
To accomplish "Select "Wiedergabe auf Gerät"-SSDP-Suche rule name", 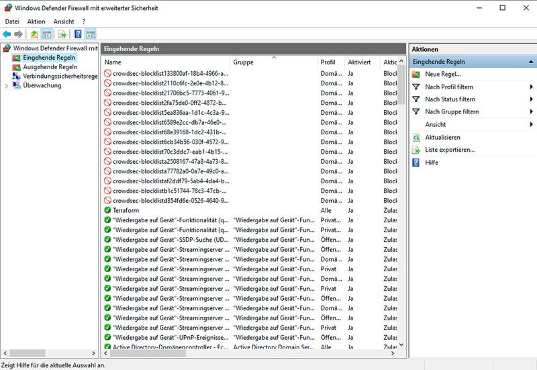I will pyautogui.click(x=170, y=239).
